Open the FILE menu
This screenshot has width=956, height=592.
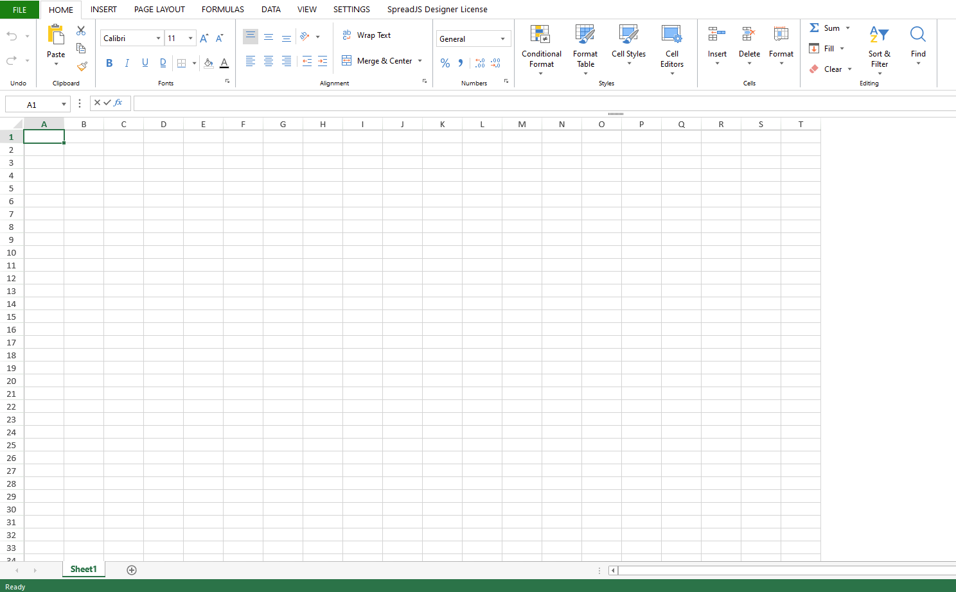pyautogui.click(x=19, y=10)
